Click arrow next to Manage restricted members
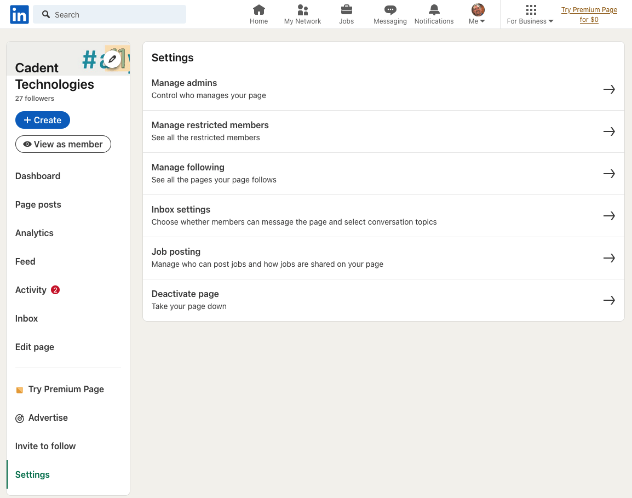632x498 pixels. click(608, 131)
